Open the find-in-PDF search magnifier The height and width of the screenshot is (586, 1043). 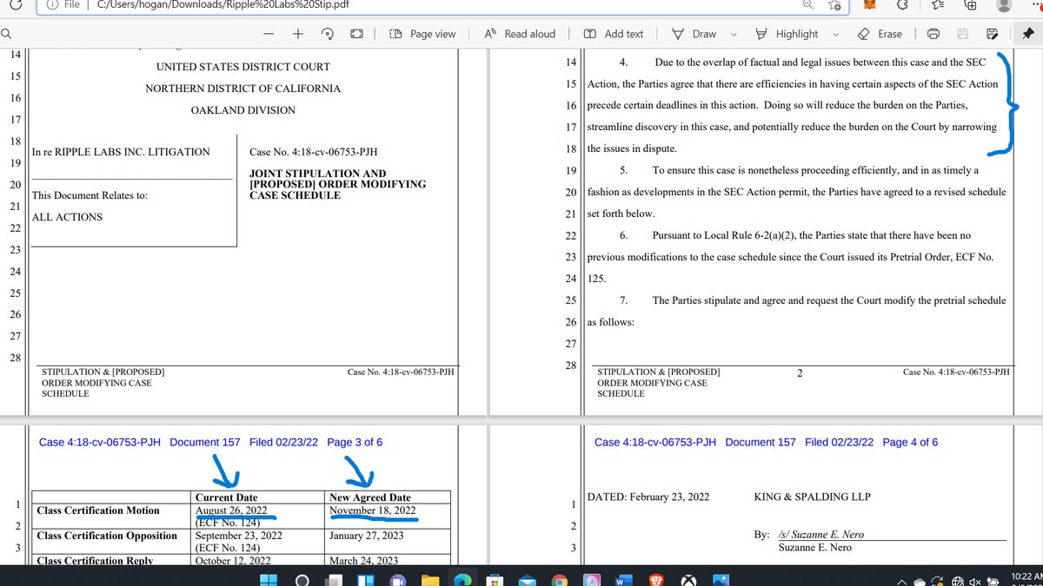pyautogui.click(x=6, y=34)
